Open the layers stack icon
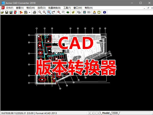The width and height of the screenshot is (153, 115). [x=79, y=12]
